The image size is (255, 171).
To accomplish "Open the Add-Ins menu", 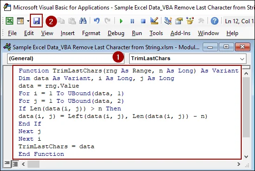I will [x=180, y=33].
